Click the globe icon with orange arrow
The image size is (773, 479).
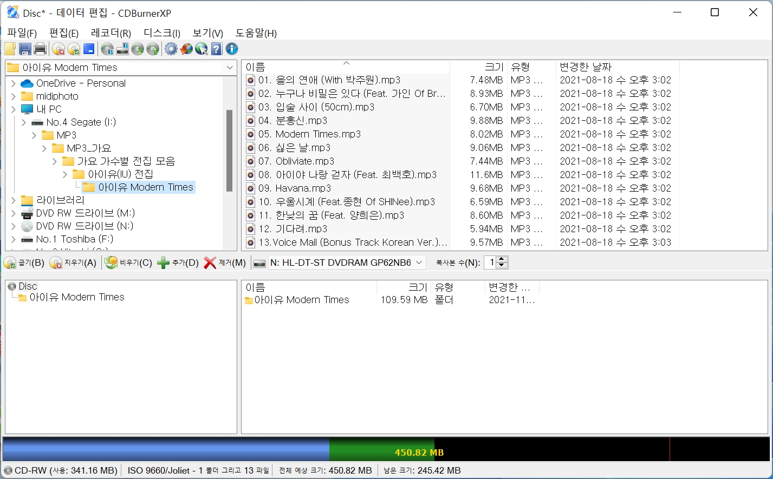pos(186,49)
